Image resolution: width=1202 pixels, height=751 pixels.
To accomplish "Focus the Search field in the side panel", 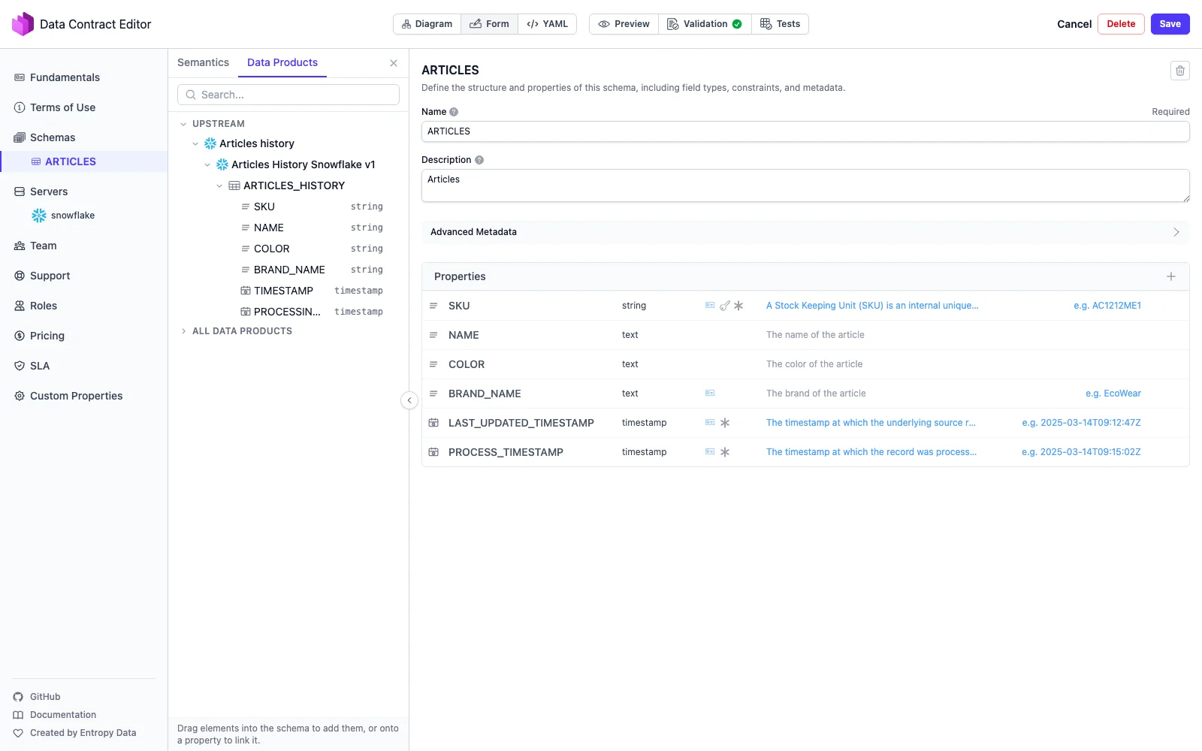I will click(x=288, y=95).
